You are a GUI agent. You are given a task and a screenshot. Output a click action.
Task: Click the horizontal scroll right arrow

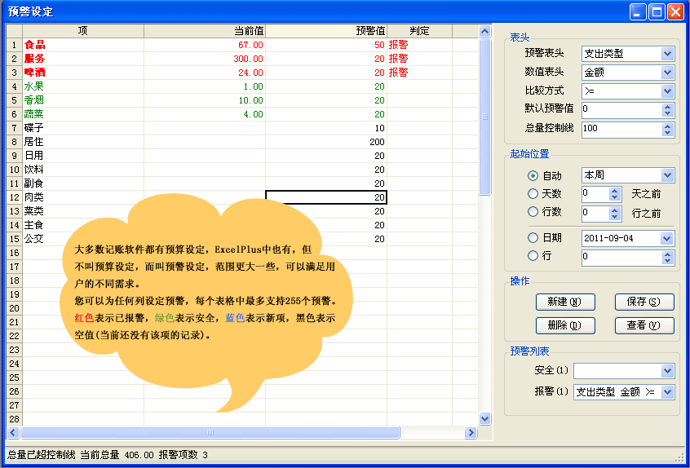(x=471, y=432)
